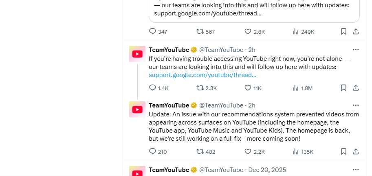Viewport: 372px width, 176px height.
Task: View analytics showing 1.8M views
Action: (x=296, y=88)
